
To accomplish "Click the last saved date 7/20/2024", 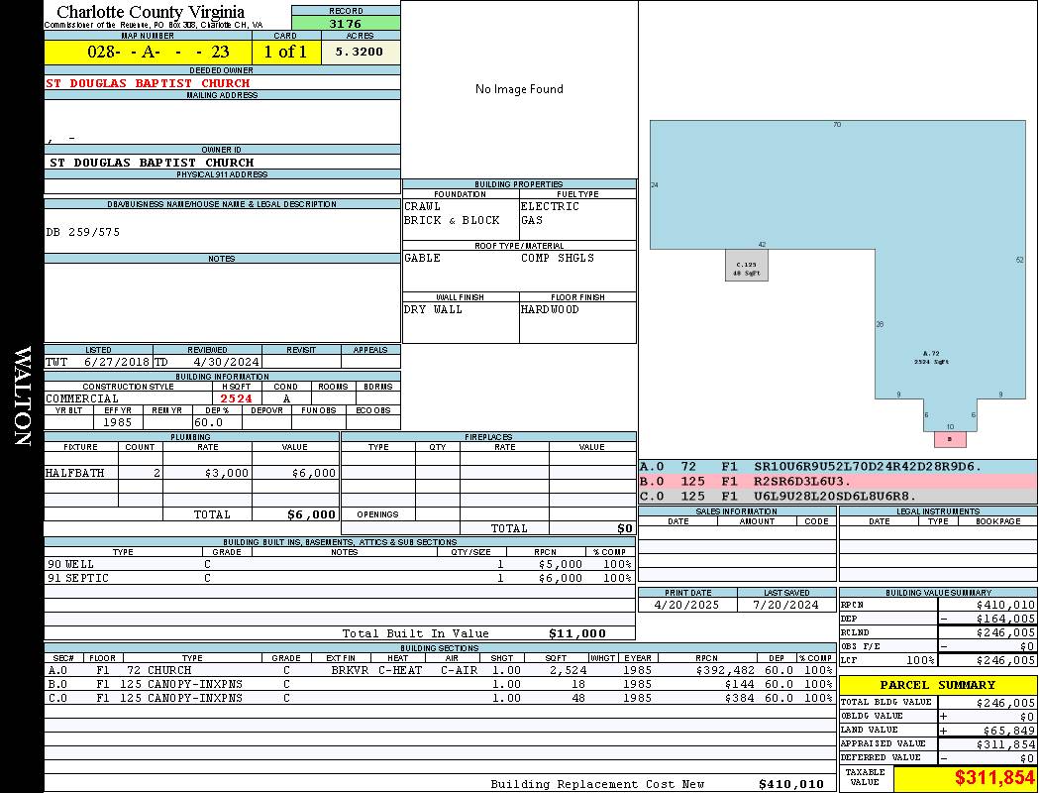I will coord(786,606).
